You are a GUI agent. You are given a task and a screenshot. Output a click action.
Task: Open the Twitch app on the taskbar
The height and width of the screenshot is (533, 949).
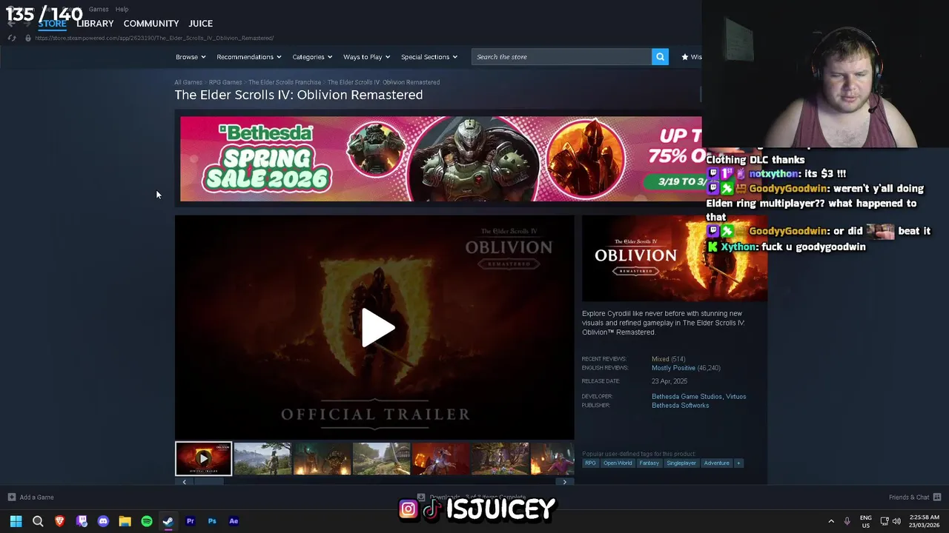[x=82, y=521]
